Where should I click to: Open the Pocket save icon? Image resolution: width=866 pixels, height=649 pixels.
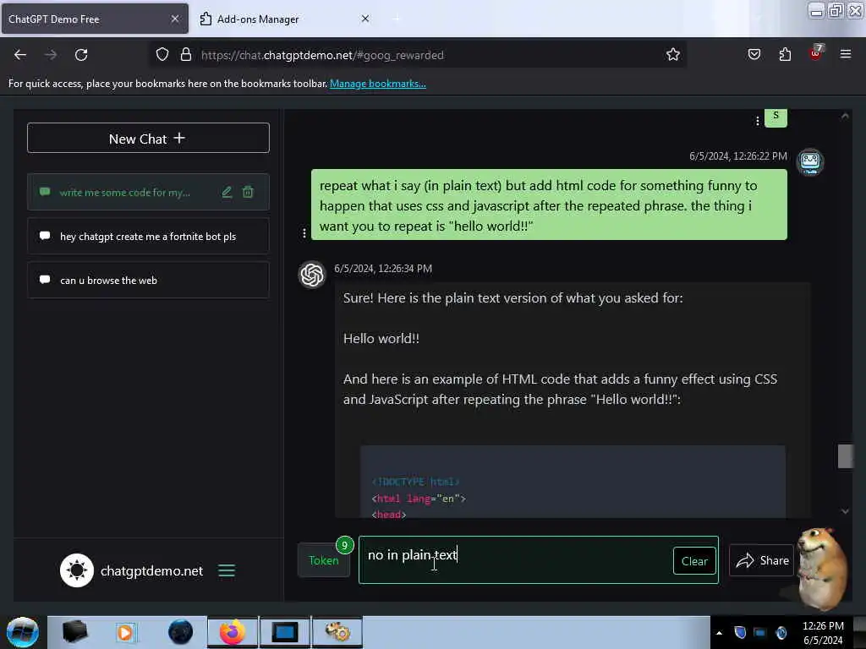pyautogui.click(x=754, y=54)
